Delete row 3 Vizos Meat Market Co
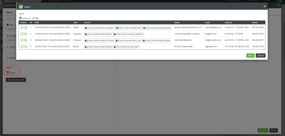285x136 pixels. pos(26,40)
